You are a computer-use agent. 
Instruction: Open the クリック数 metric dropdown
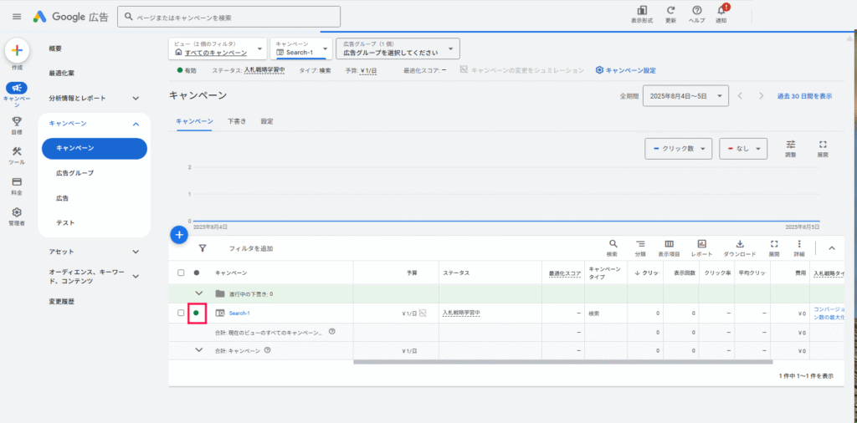(x=678, y=149)
